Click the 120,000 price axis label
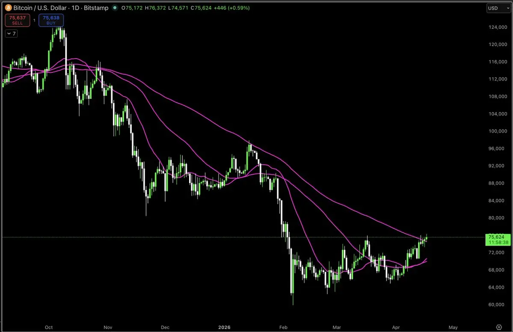 pyautogui.click(x=498, y=44)
